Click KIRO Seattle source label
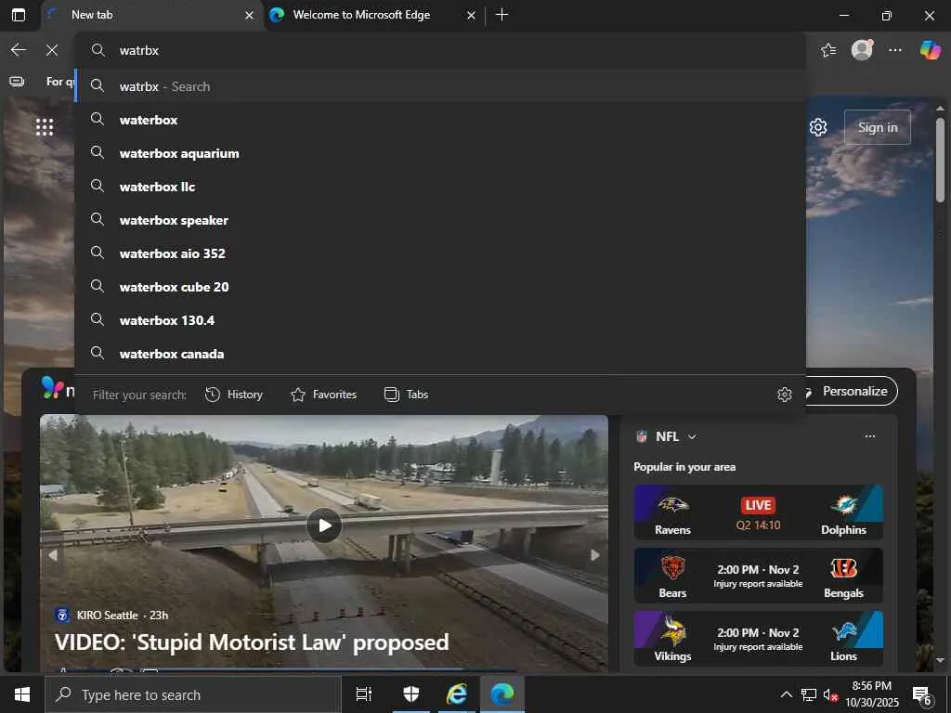951x713 pixels. [108, 616]
